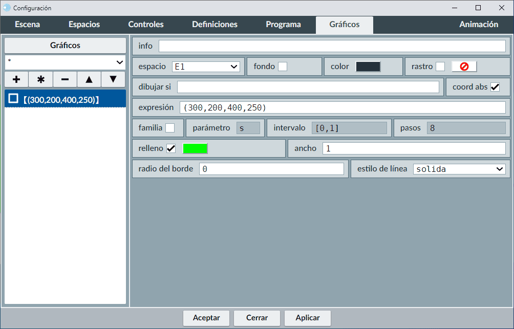The image size is (514, 329).
Task: Move the graphic up with the up arrow
Action: pos(89,80)
